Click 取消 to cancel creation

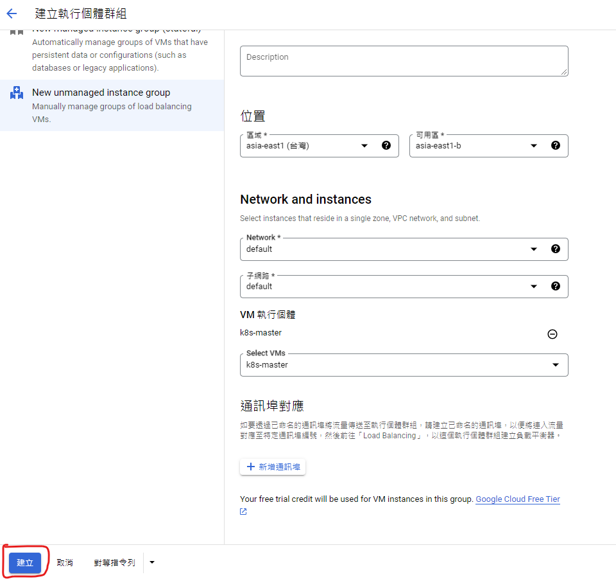pos(65,562)
